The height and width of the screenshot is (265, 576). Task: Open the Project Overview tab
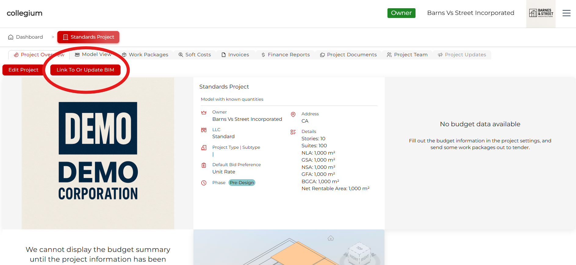[39, 55]
